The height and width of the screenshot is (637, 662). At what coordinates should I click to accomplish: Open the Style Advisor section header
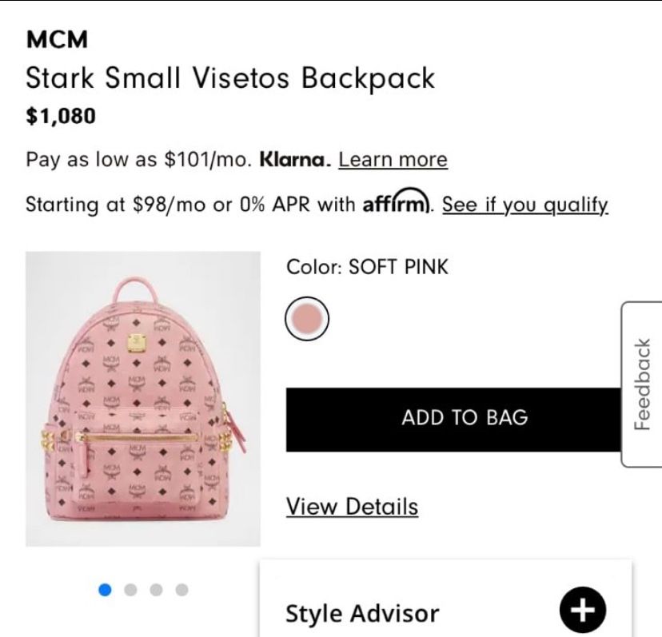(363, 613)
